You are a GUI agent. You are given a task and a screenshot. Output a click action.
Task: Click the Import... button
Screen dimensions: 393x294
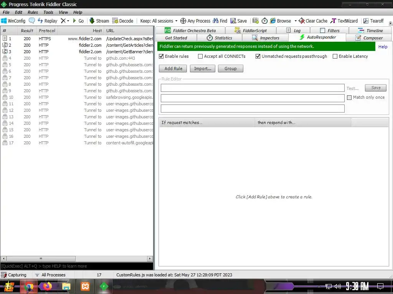[x=203, y=69]
